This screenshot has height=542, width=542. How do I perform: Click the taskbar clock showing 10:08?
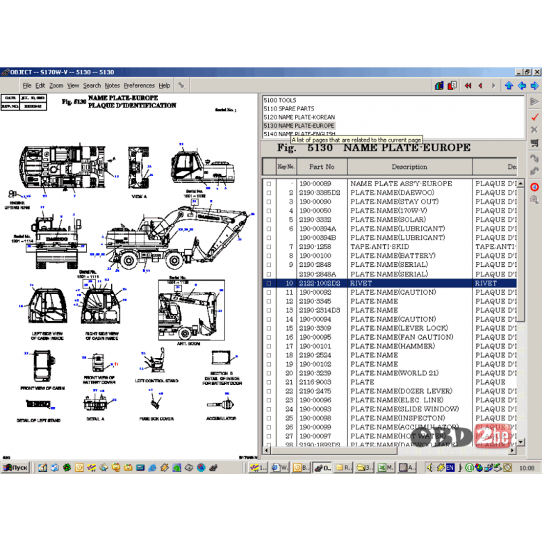point(527,468)
